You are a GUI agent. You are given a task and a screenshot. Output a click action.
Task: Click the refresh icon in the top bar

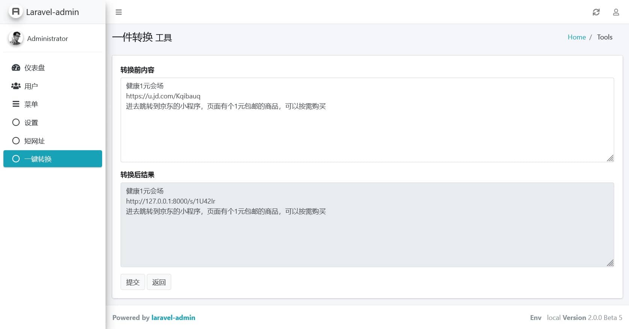click(596, 12)
